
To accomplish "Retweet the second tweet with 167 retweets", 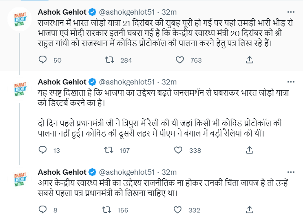I will pyautogui.click(x=110, y=150).
